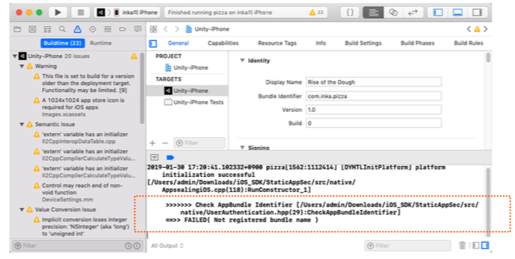
Task: Add a new target with plus button
Action: tap(153, 143)
